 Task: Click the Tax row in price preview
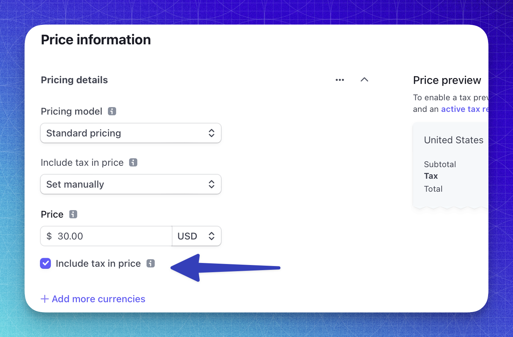pos(431,176)
